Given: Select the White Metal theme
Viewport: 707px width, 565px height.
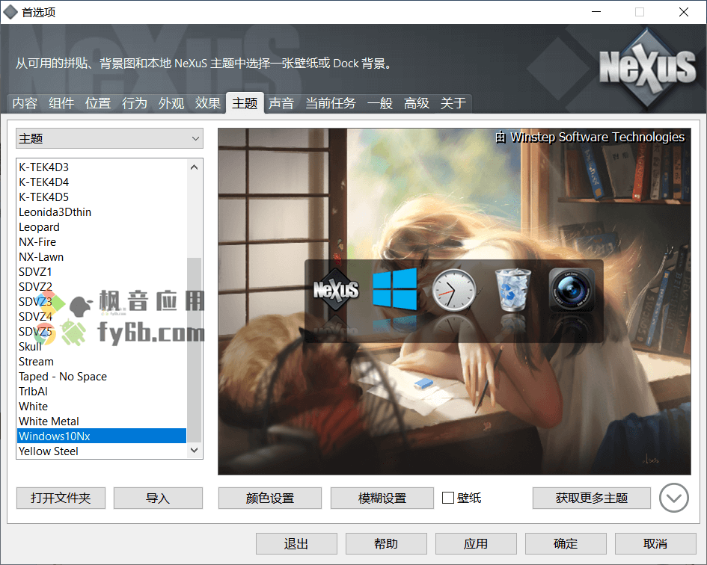Looking at the screenshot, I should point(102,422).
